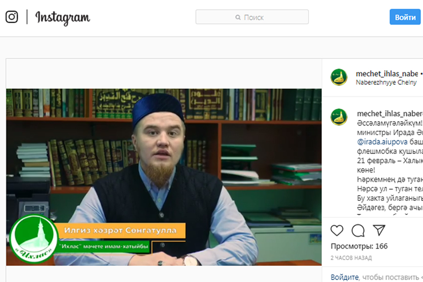Image resolution: width=423 pixels, height=282 pixels.
Task: Share post via paper plane icon
Action: click(379, 230)
